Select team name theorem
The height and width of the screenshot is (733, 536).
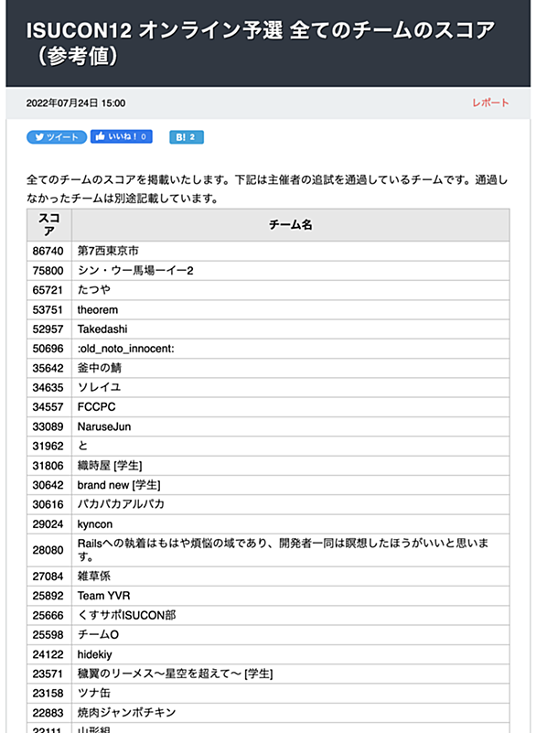point(98,310)
